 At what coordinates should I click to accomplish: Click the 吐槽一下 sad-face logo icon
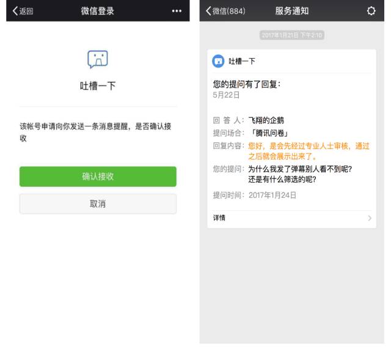coord(98,59)
